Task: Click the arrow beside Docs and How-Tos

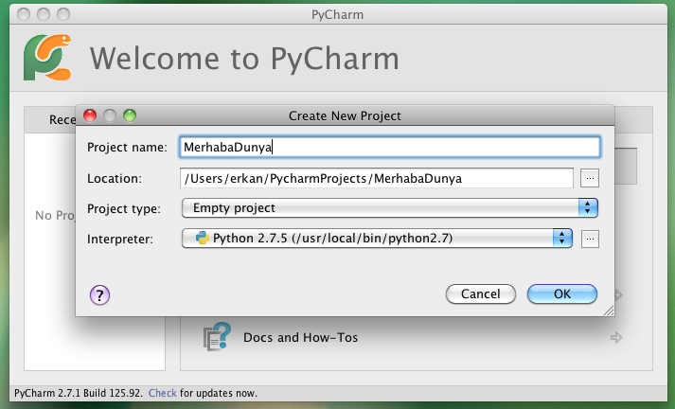Action: (616, 338)
